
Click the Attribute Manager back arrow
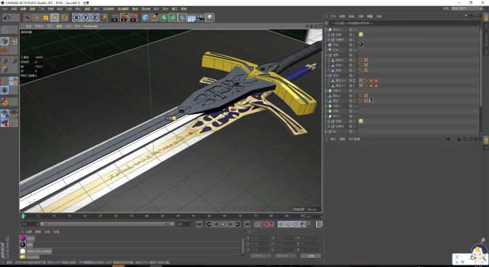coord(448,139)
